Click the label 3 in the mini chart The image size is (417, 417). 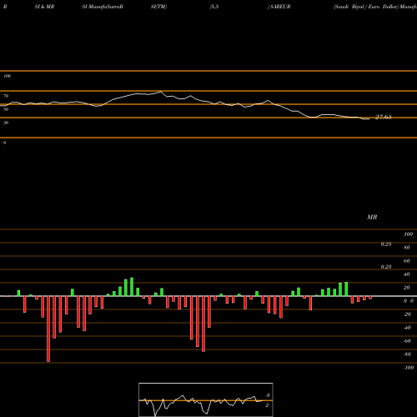pos(268,395)
